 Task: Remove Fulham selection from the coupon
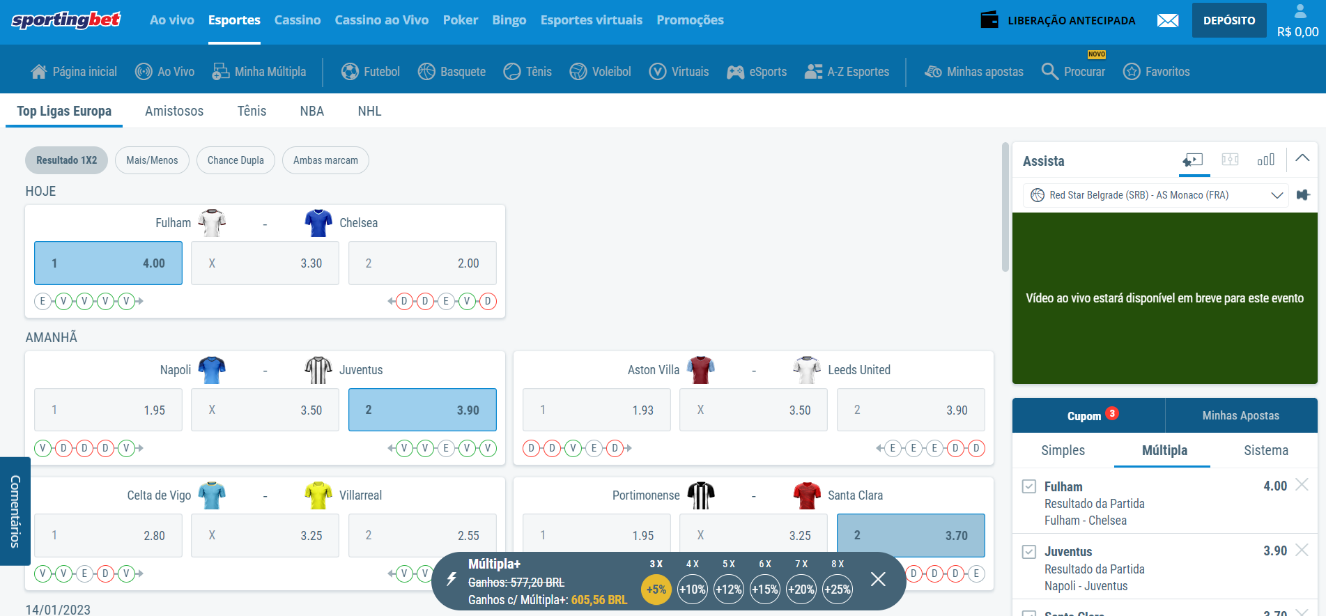tap(1302, 484)
